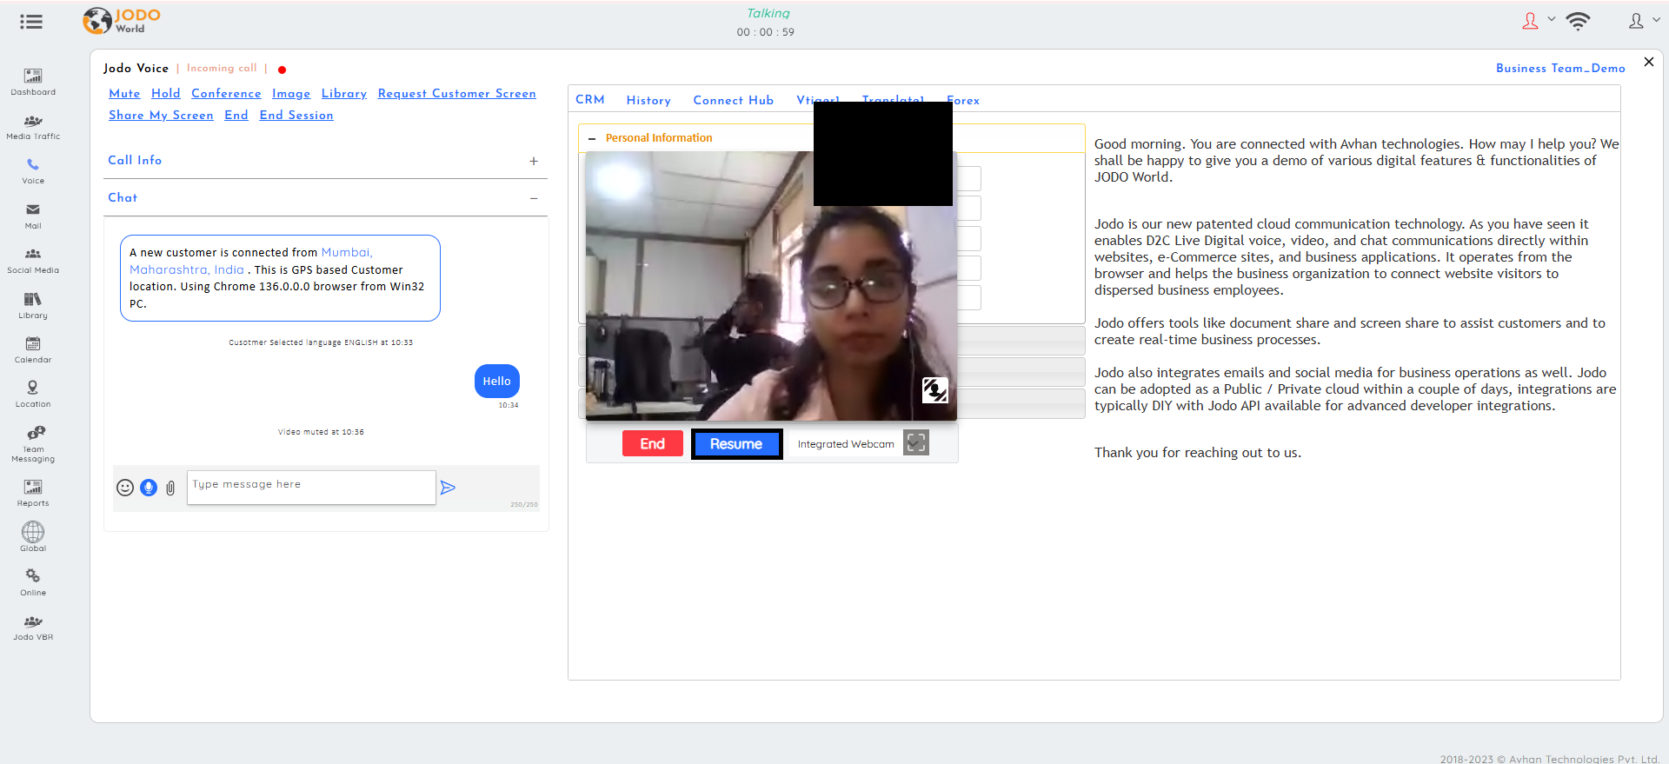
Task: Click the Hold link
Action: [x=165, y=94]
